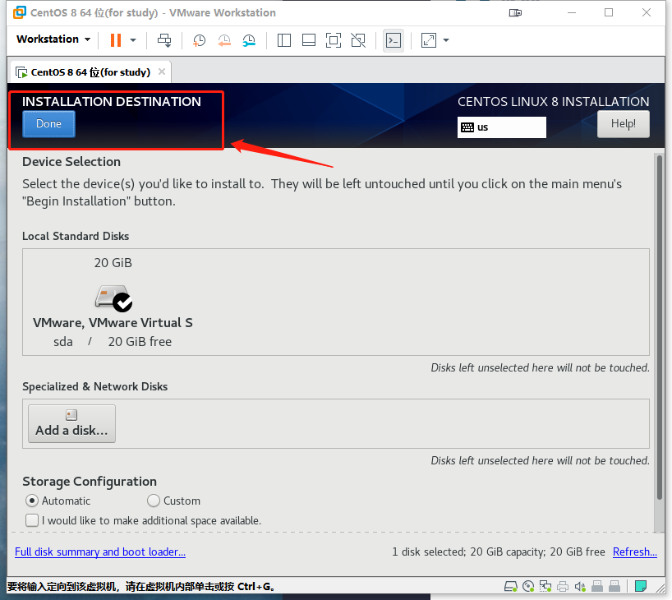
Task: Click the first USB device status icon
Action: (597, 586)
